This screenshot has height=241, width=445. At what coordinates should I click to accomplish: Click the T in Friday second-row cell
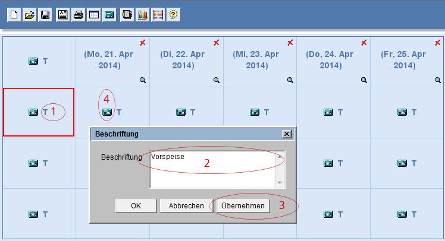click(414, 163)
